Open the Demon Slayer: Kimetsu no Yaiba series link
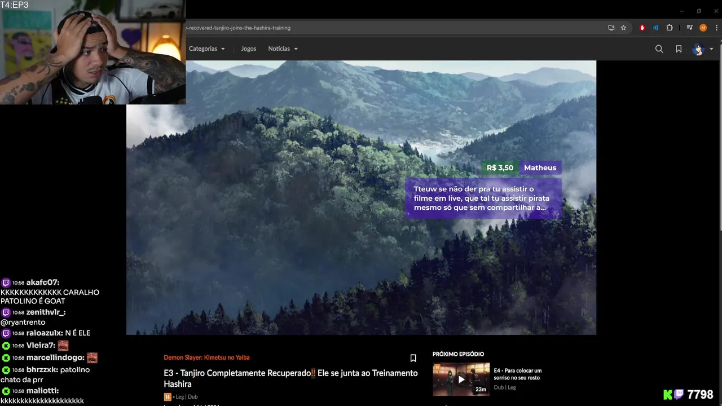722x406 pixels. point(206,358)
